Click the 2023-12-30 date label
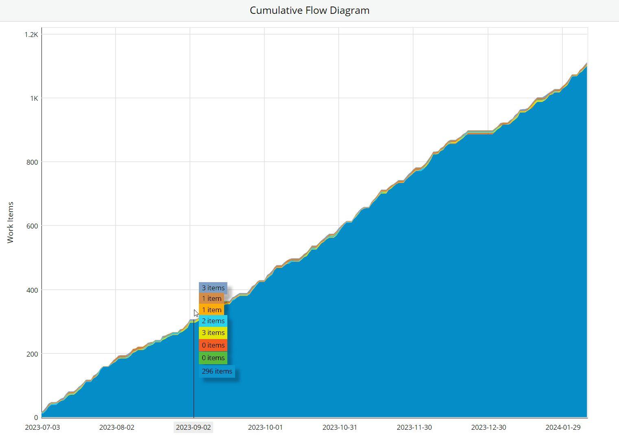This screenshot has height=435, width=619. (488, 427)
